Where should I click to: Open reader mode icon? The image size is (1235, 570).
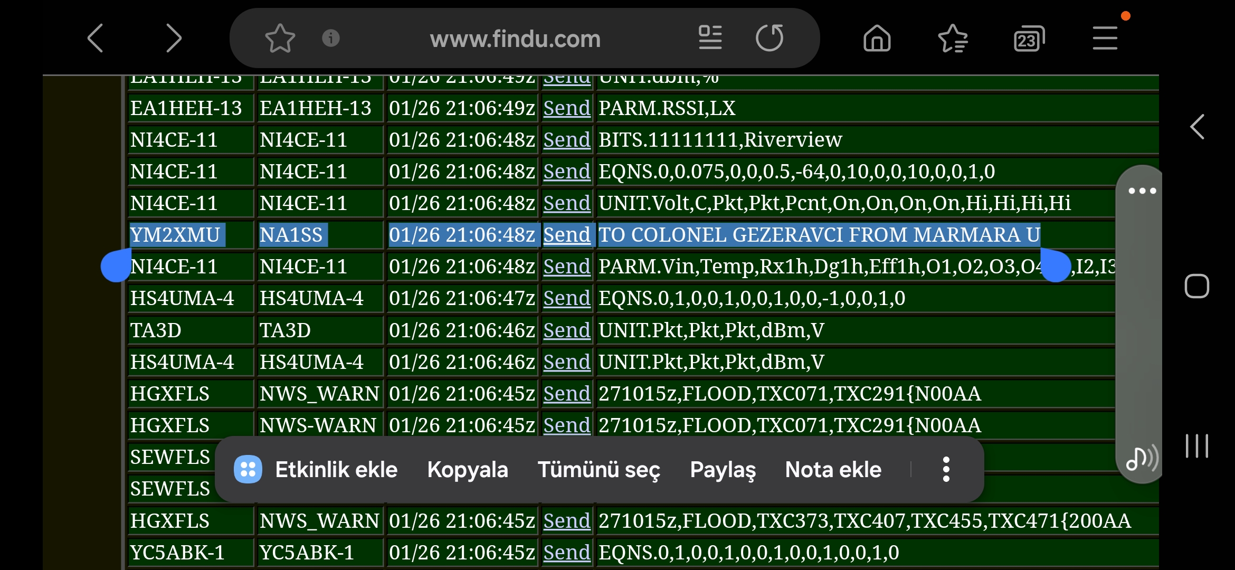click(710, 38)
